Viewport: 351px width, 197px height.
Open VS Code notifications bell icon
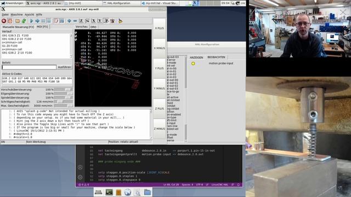click(x=239, y=185)
